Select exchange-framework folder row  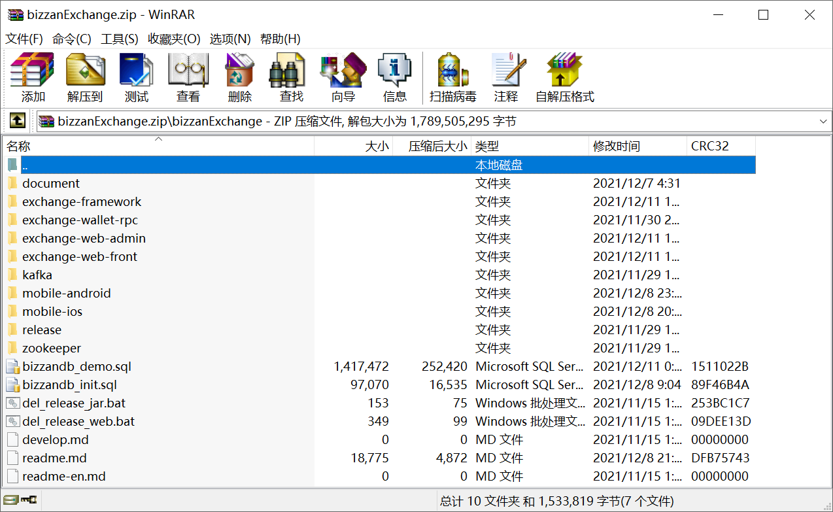click(x=379, y=201)
